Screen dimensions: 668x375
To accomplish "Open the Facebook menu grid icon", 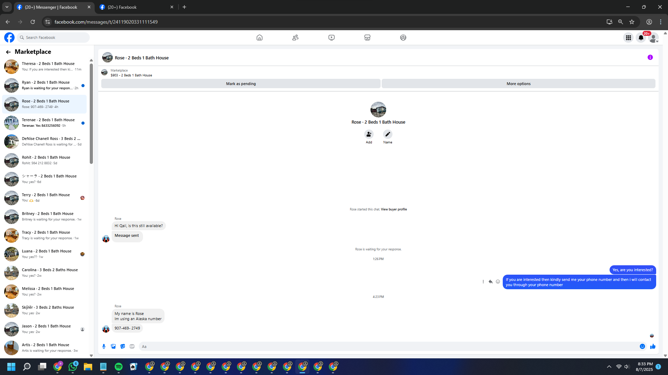I will pyautogui.click(x=628, y=37).
